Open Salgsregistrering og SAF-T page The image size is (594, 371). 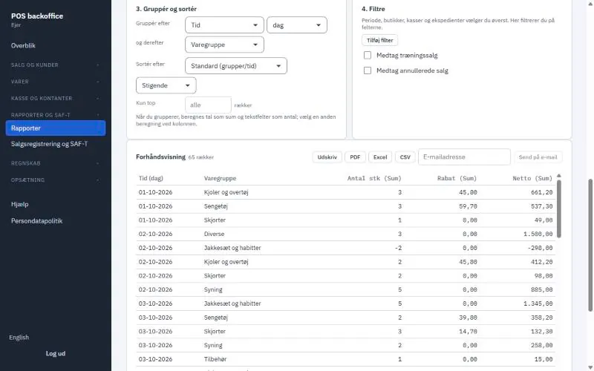pos(49,144)
